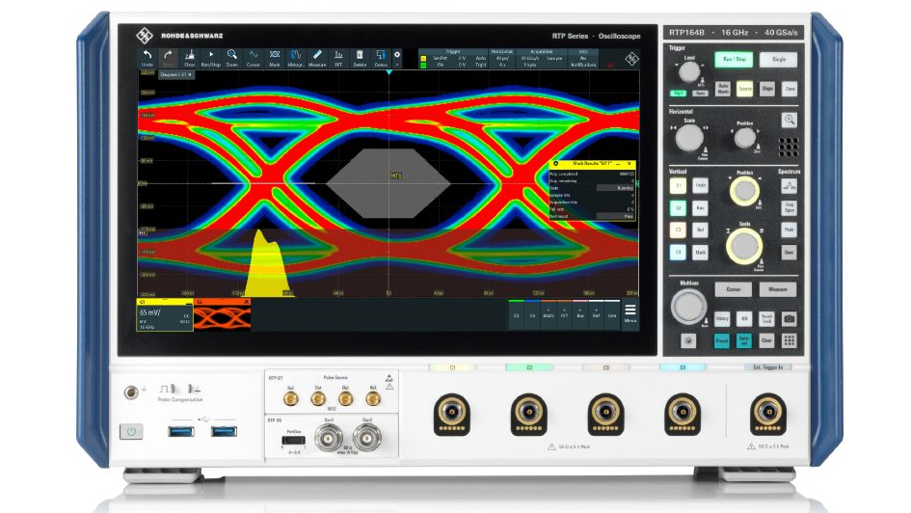
Task: Toggle the green Run / Stop key
Action: pos(734,59)
